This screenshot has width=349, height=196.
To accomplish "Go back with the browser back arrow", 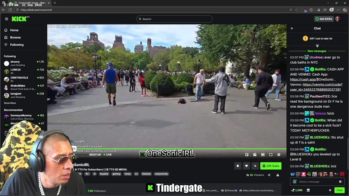I will click(x=4, y=10).
